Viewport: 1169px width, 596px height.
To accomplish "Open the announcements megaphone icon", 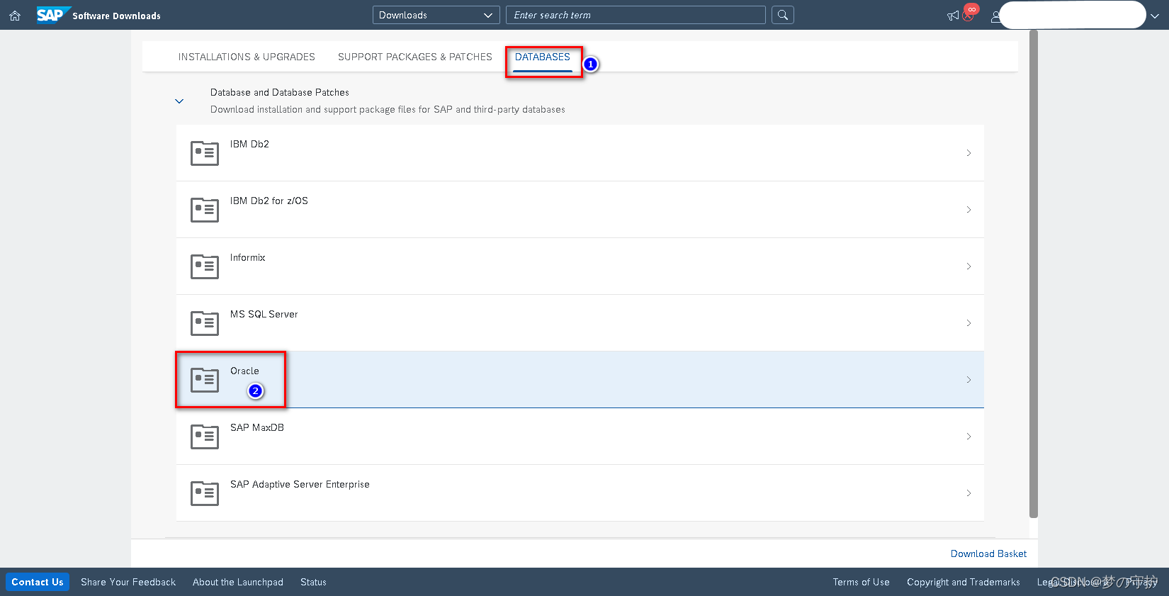I will click(953, 16).
